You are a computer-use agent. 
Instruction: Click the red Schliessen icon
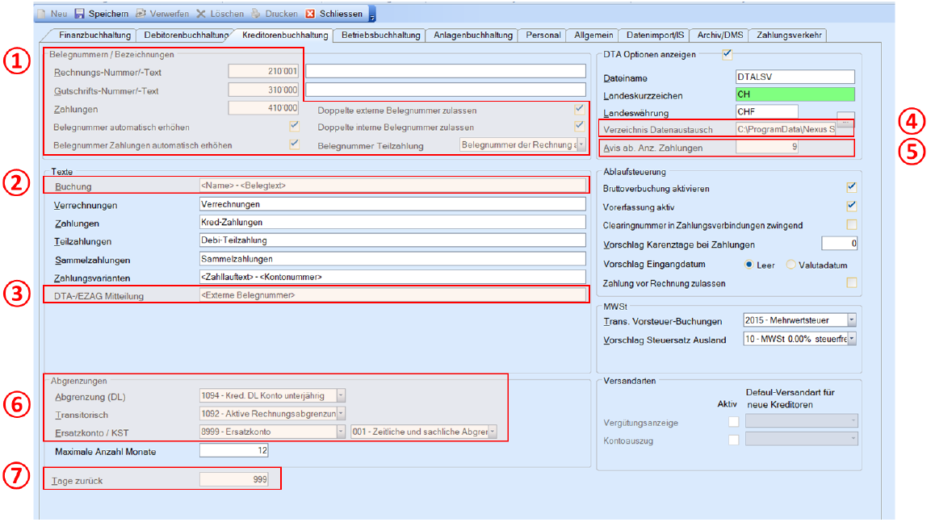[x=310, y=14]
